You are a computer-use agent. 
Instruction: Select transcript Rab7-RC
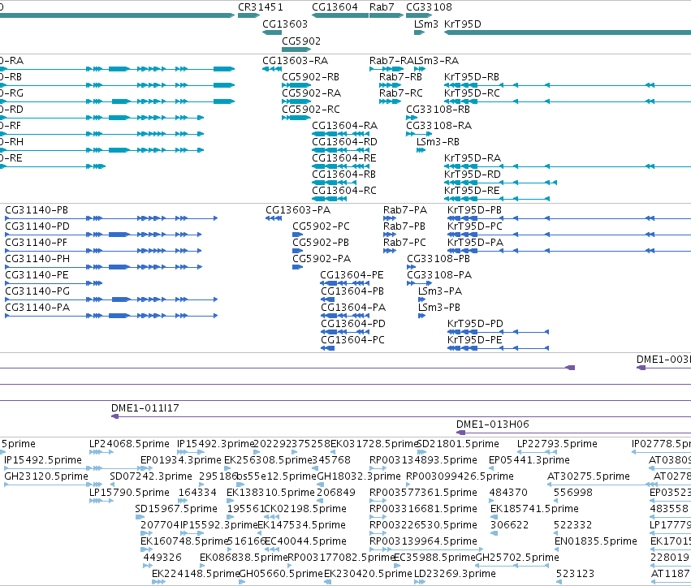coord(400,93)
